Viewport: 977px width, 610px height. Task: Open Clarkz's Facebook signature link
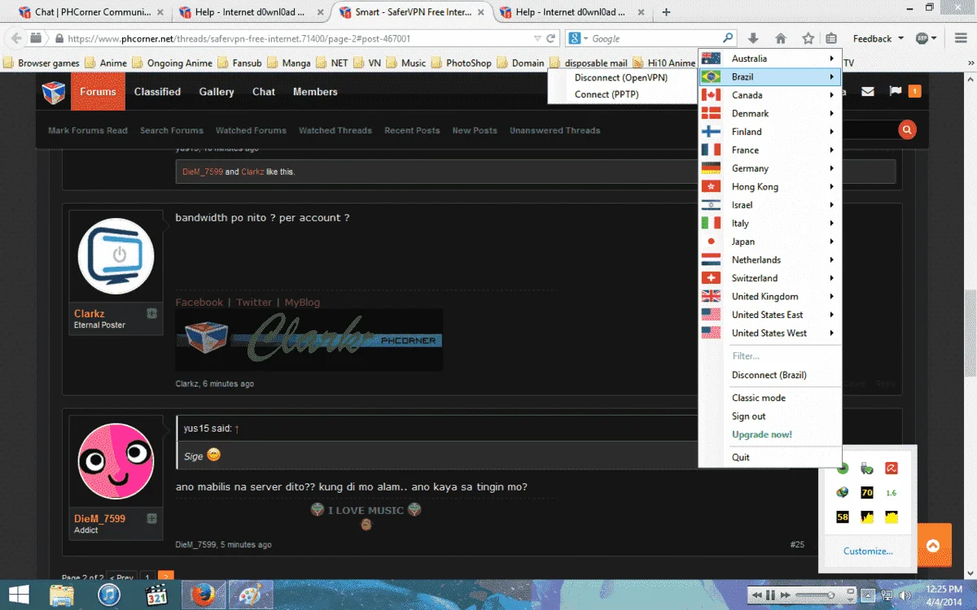click(x=199, y=302)
